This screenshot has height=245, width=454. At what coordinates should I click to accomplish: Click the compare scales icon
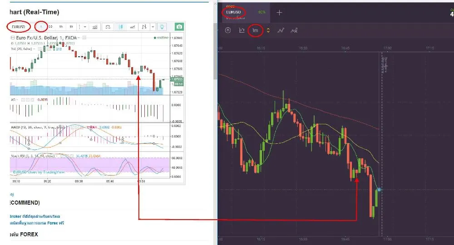point(108,27)
